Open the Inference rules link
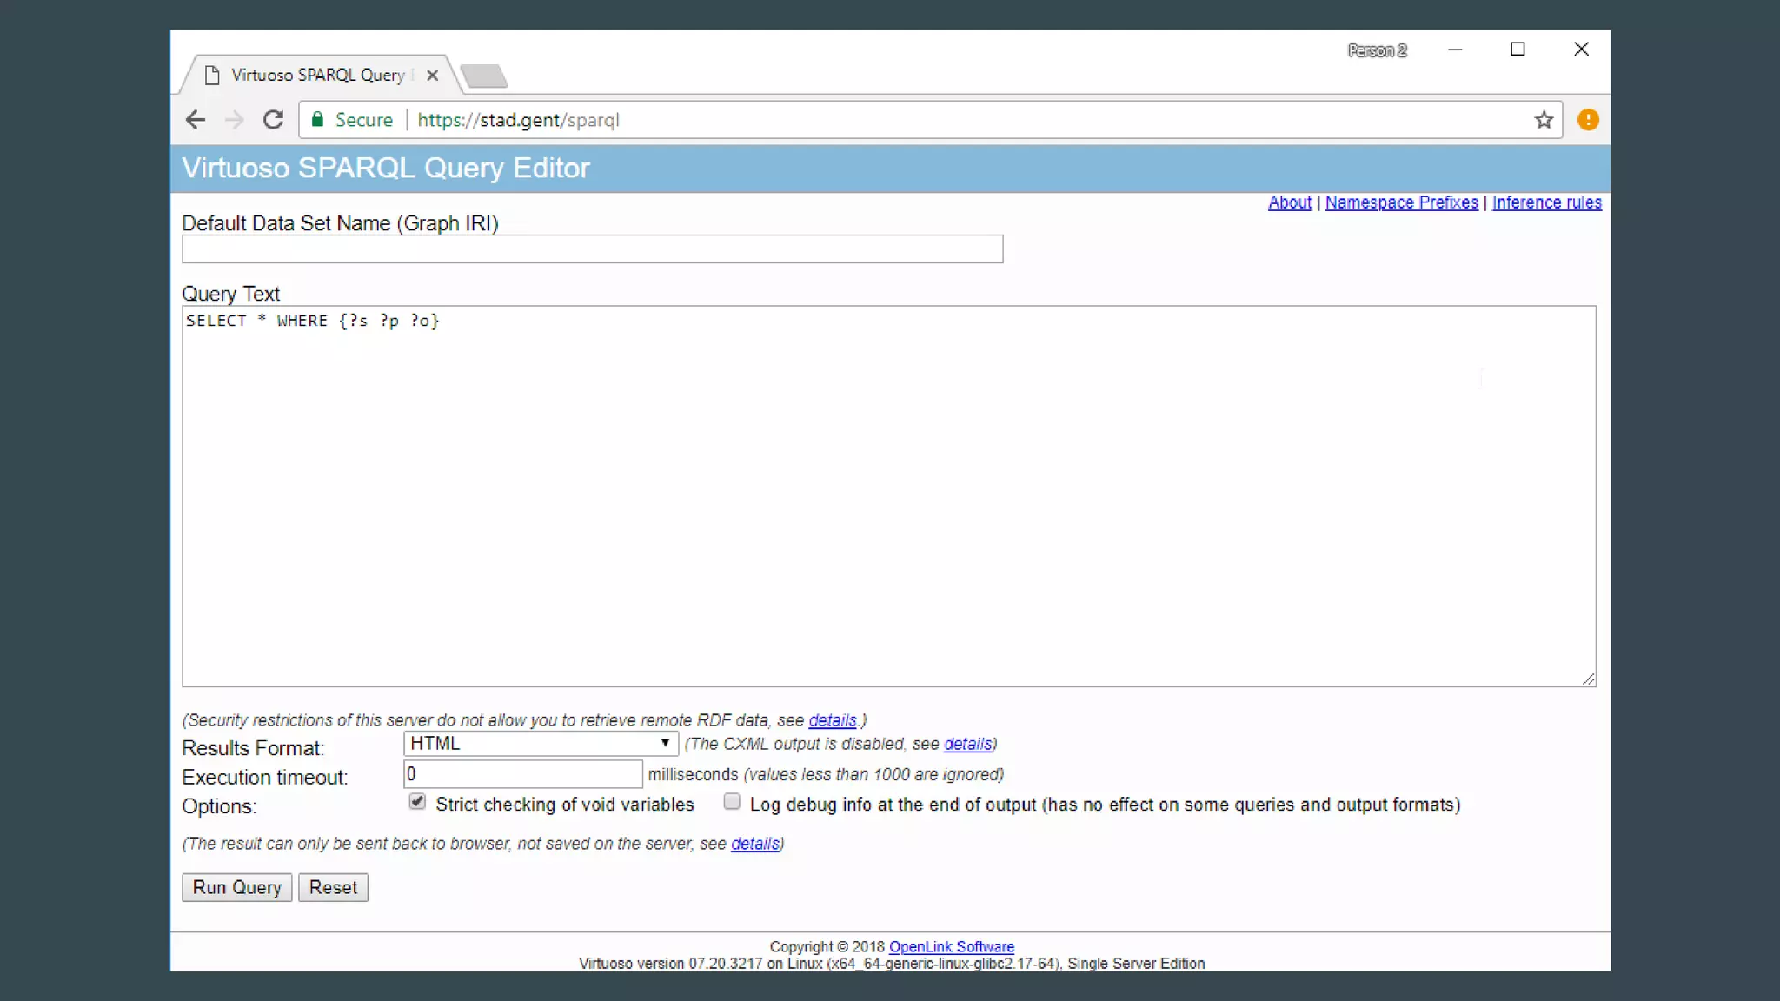Image resolution: width=1780 pixels, height=1001 pixels. (1546, 202)
